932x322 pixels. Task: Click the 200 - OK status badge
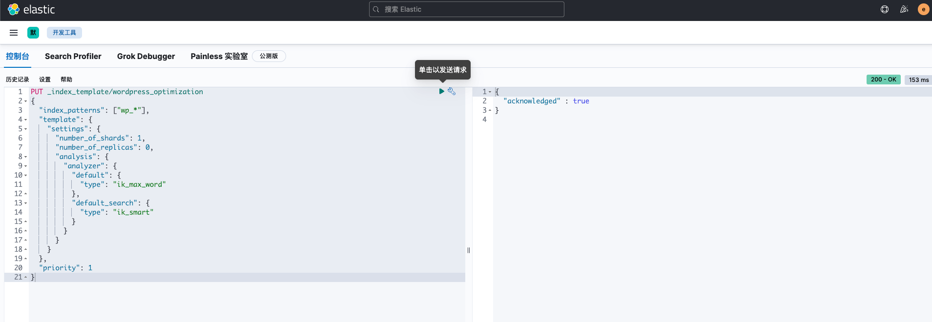[x=884, y=80]
